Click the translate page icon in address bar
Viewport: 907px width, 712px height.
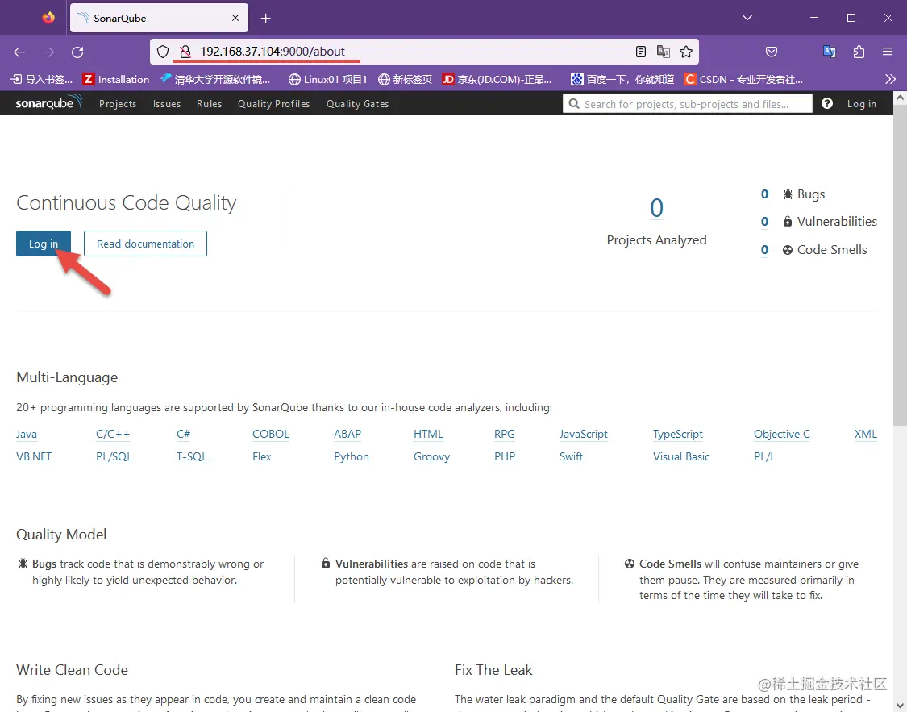coord(664,52)
